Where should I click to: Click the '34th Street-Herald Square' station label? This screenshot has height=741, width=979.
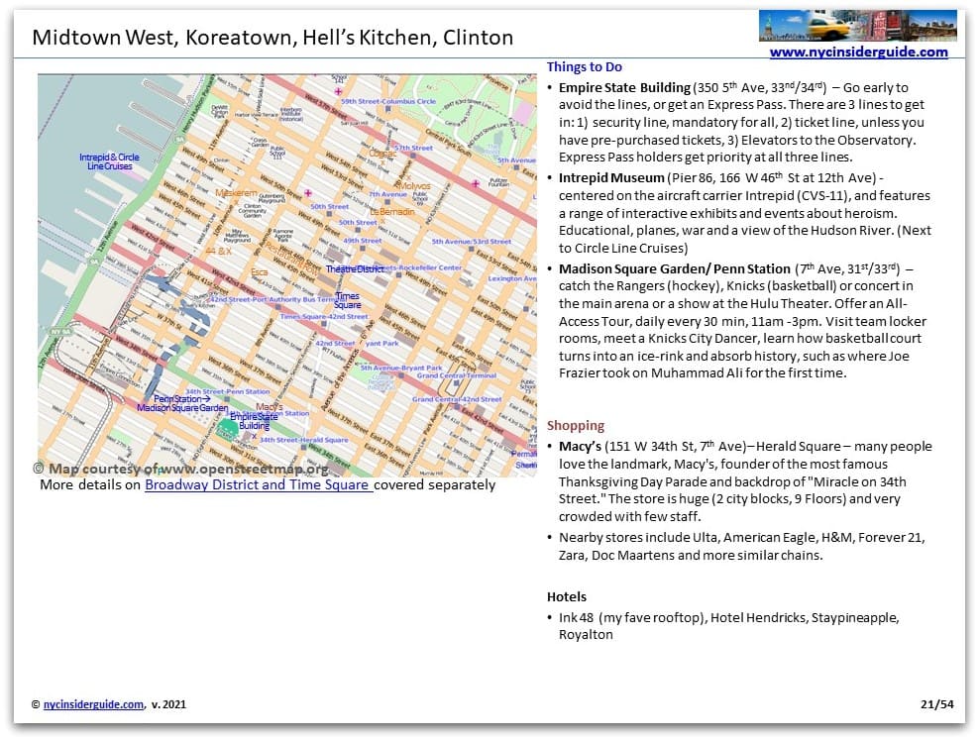[303, 440]
